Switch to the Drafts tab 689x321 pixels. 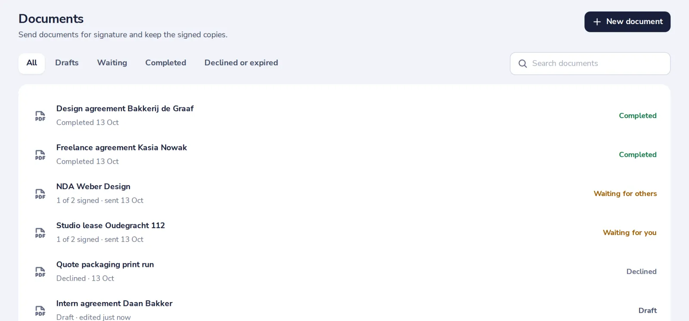click(67, 63)
